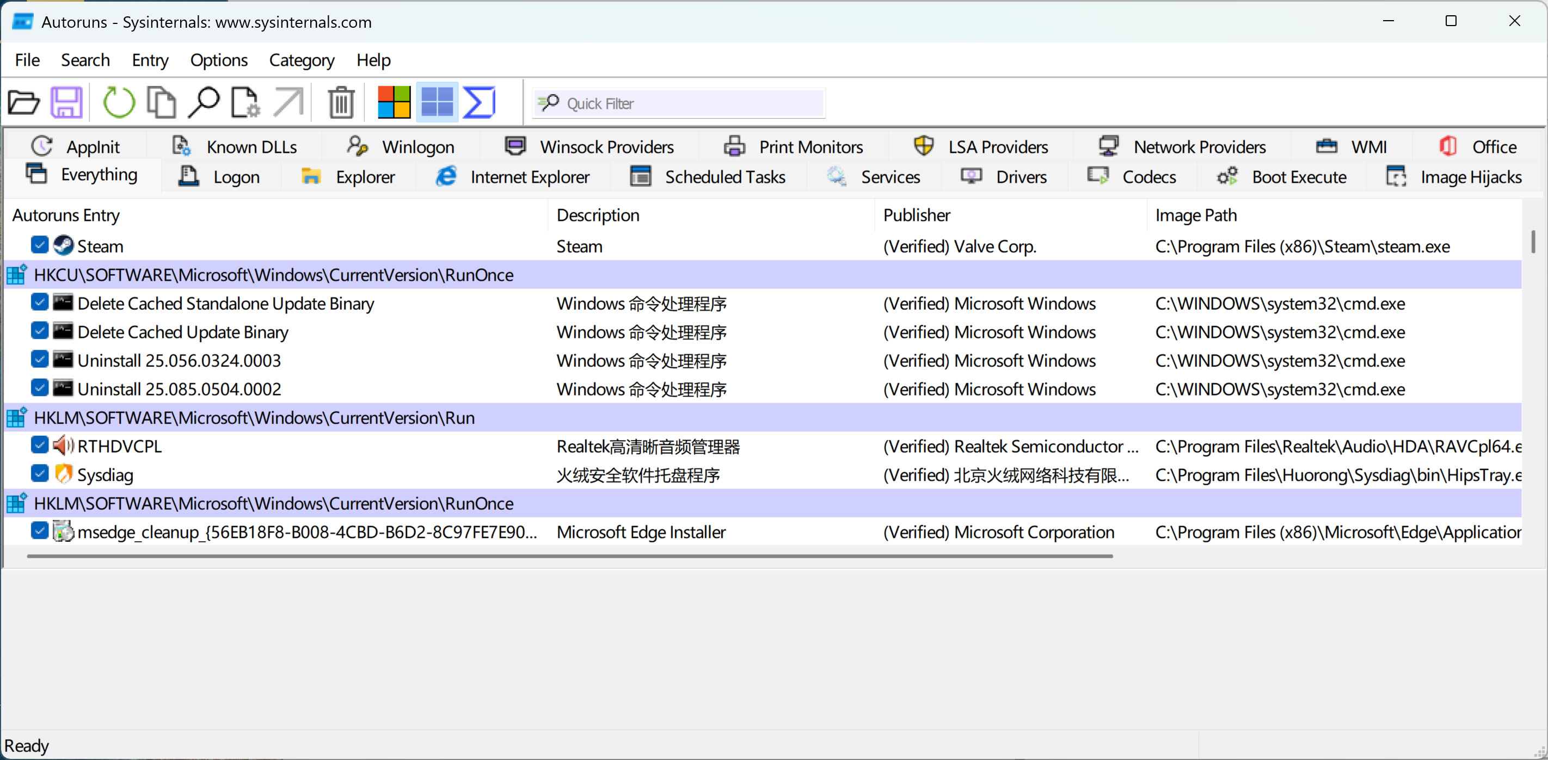
Task: Sort by the Autoruns Entry column header
Action: tap(277, 215)
